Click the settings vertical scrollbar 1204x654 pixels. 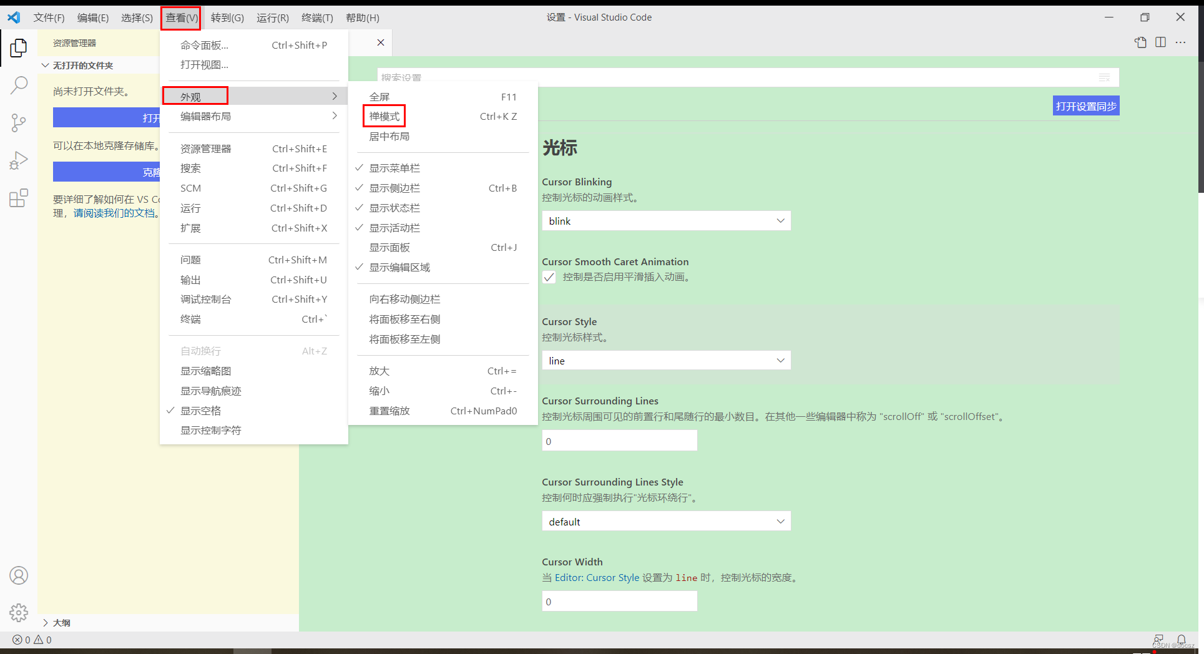coord(1200,129)
